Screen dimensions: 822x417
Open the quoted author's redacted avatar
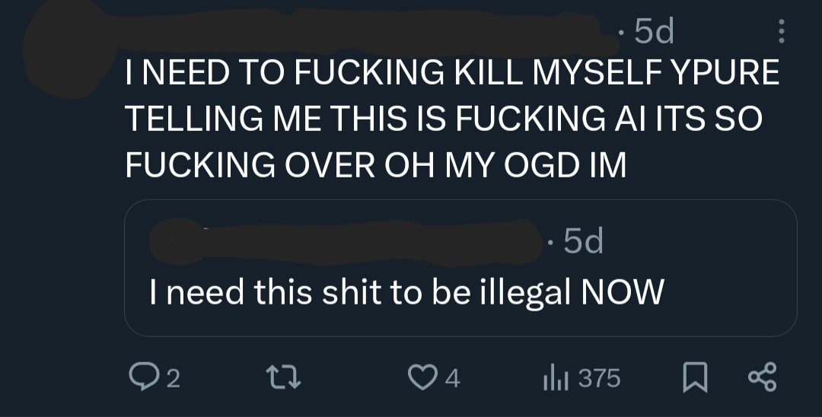pyautogui.click(x=178, y=241)
